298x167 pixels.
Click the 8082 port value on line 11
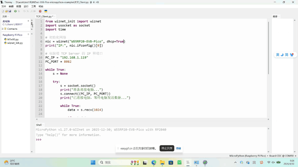tap(68, 62)
